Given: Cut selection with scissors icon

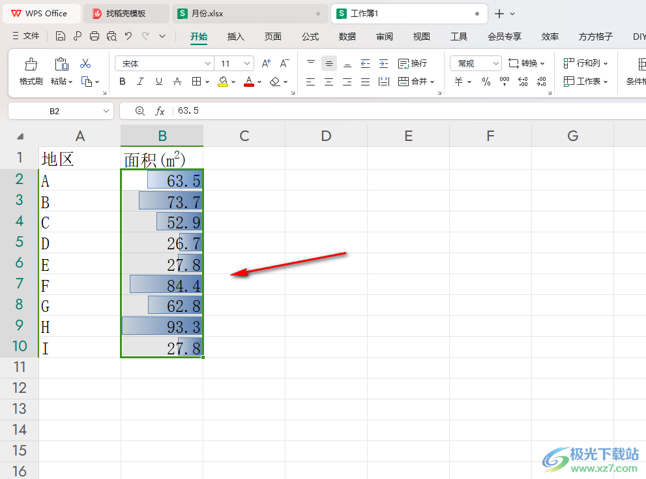Looking at the screenshot, I should 85,63.
